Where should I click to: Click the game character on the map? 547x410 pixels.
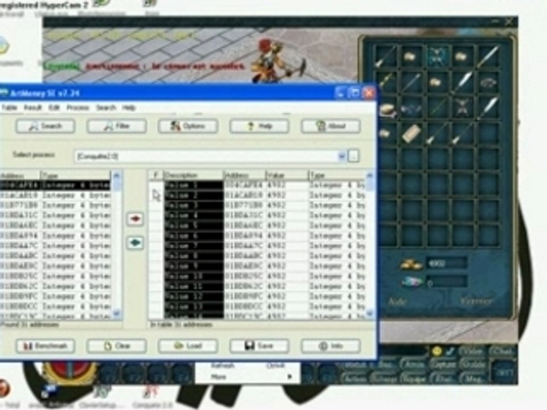pyautogui.click(x=276, y=61)
